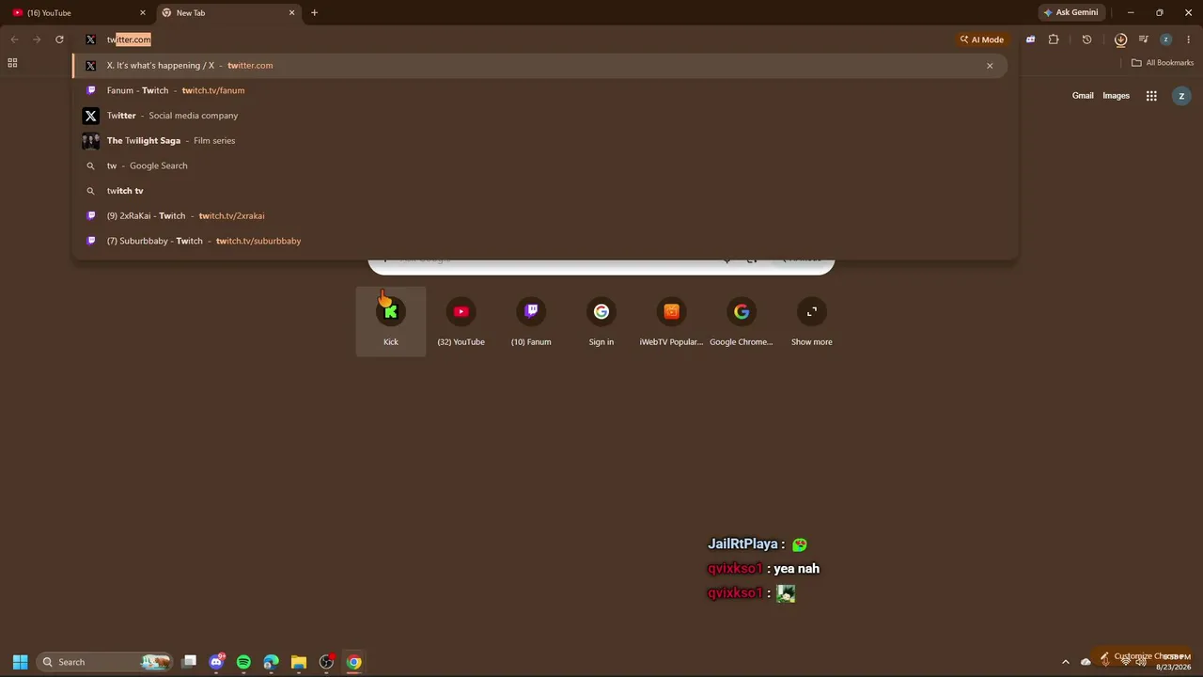The height and width of the screenshot is (677, 1203).
Task: Open the Images link
Action: [x=1116, y=96]
